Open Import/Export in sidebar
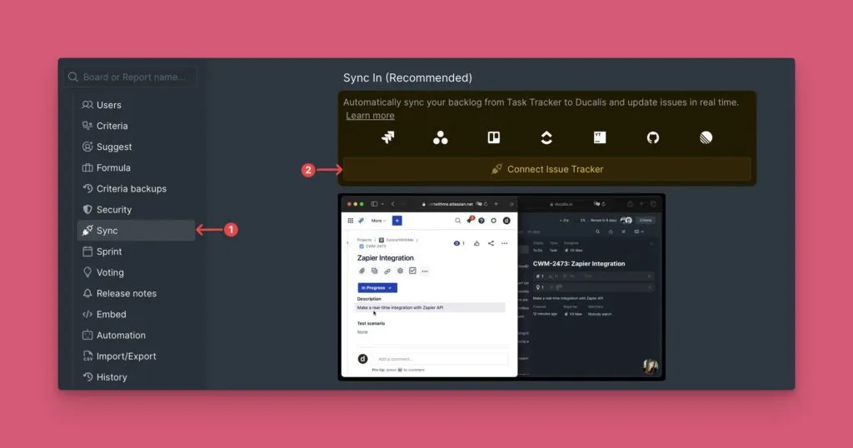 coord(126,356)
